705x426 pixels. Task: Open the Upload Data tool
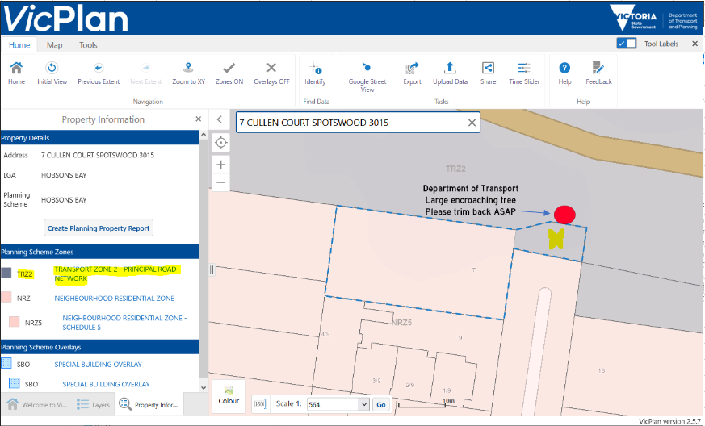coord(450,69)
